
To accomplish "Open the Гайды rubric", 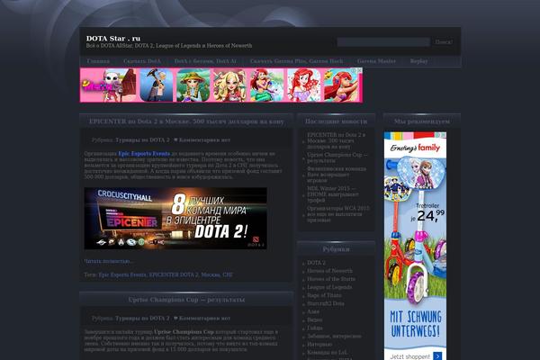I will 315,328.
